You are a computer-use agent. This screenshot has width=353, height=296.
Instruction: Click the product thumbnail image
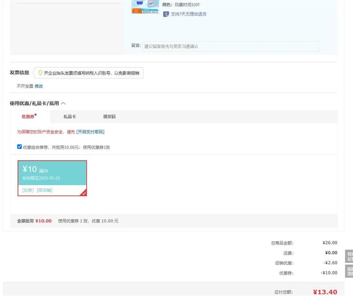tap(145, 7)
